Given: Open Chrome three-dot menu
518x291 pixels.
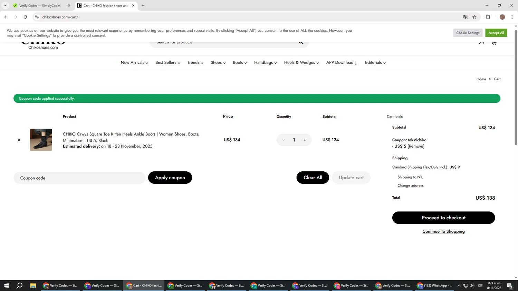Looking at the screenshot, I should [x=512, y=17].
